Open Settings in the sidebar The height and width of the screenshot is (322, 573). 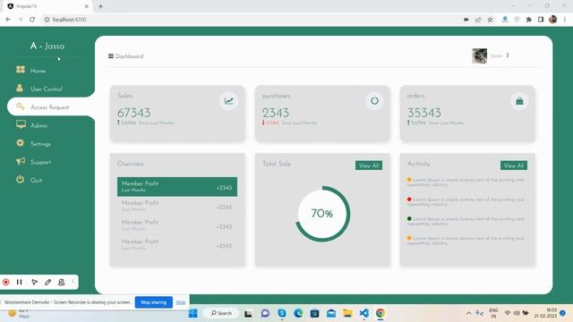click(40, 144)
